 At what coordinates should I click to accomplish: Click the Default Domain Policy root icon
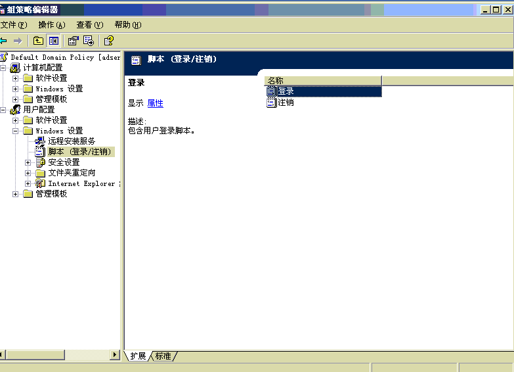(x=3, y=57)
